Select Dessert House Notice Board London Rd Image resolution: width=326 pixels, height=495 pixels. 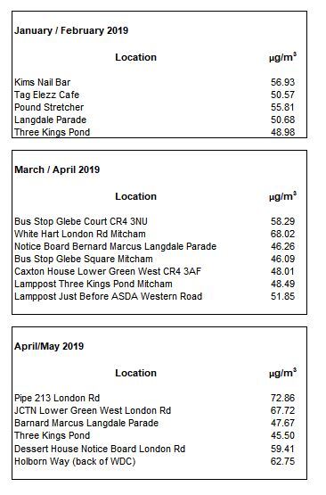pos(100,449)
